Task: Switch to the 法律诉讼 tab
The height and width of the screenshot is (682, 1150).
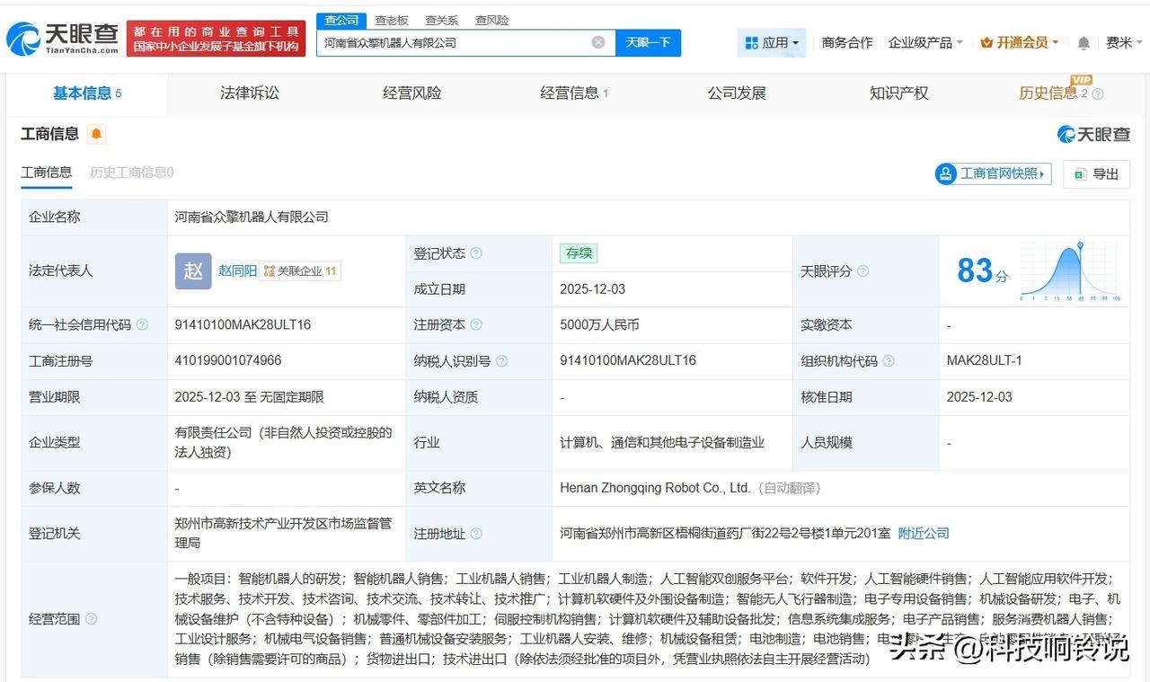Action: [x=250, y=93]
